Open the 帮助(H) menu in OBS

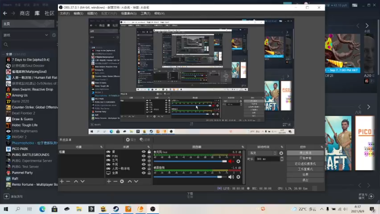pyautogui.click(x=159, y=13)
